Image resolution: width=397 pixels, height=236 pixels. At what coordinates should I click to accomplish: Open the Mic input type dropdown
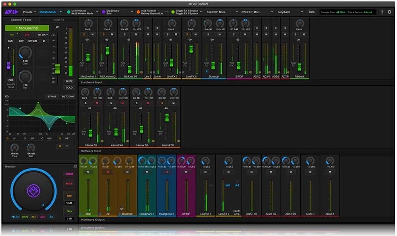[14, 35]
